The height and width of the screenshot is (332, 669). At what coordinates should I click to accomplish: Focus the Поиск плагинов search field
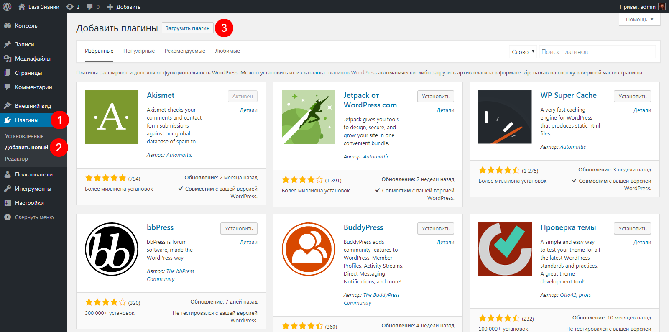[598, 51]
